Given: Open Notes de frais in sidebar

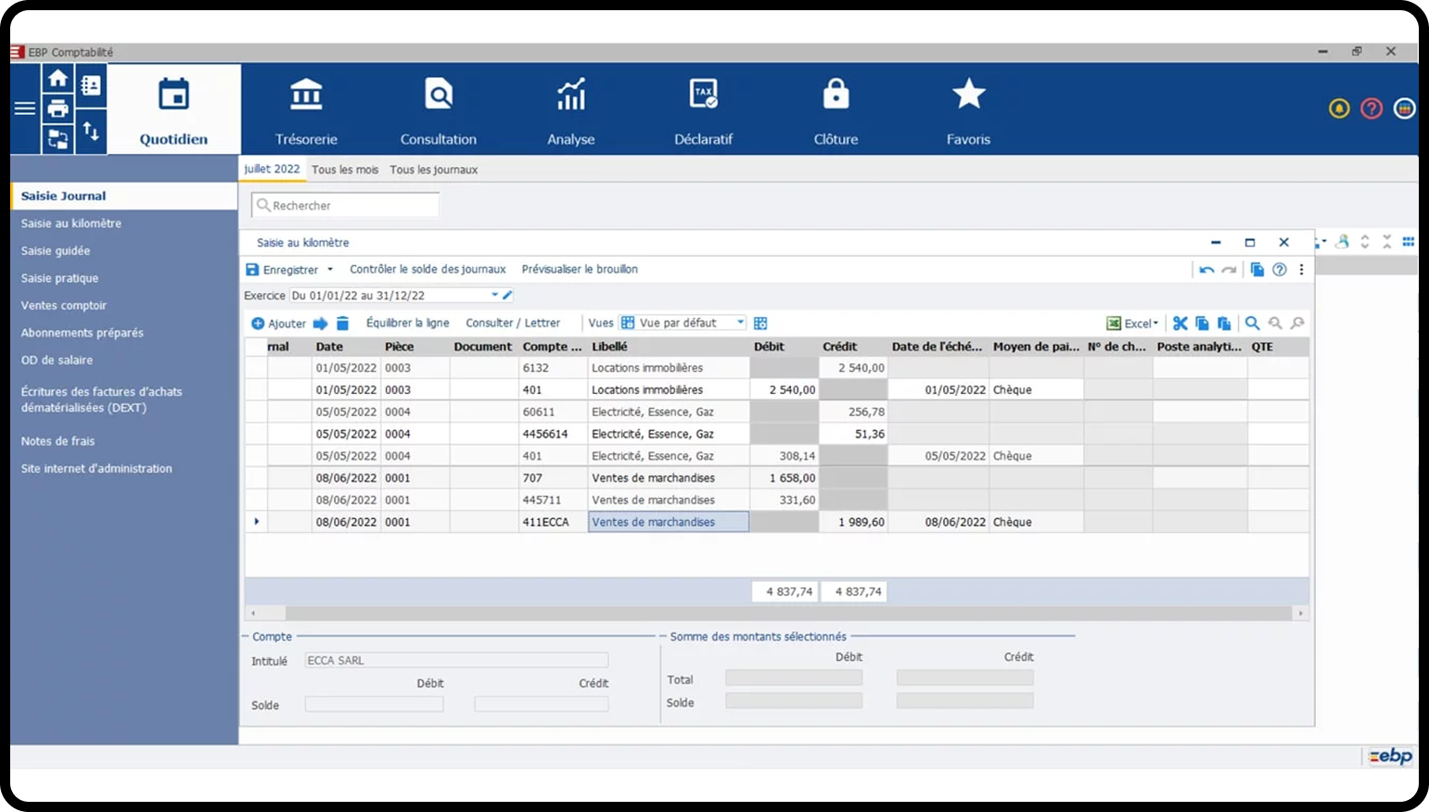Looking at the screenshot, I should pos(57,441).
